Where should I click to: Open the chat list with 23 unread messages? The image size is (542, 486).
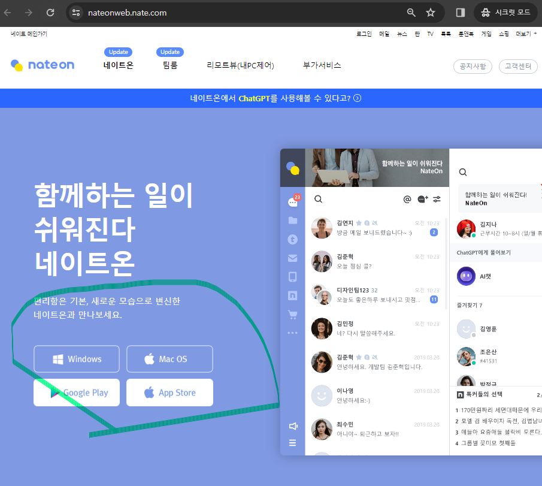tap(293, 202)
